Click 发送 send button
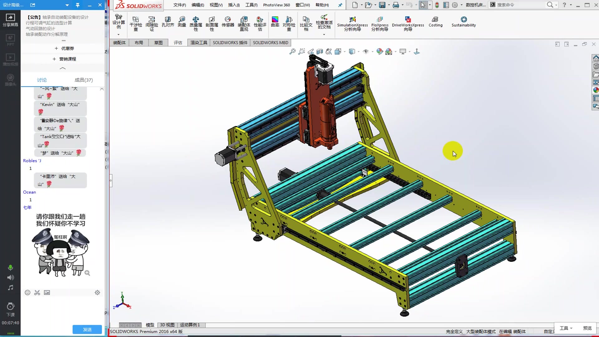This screenshot has width=599, height=337. tap(87, 329)
